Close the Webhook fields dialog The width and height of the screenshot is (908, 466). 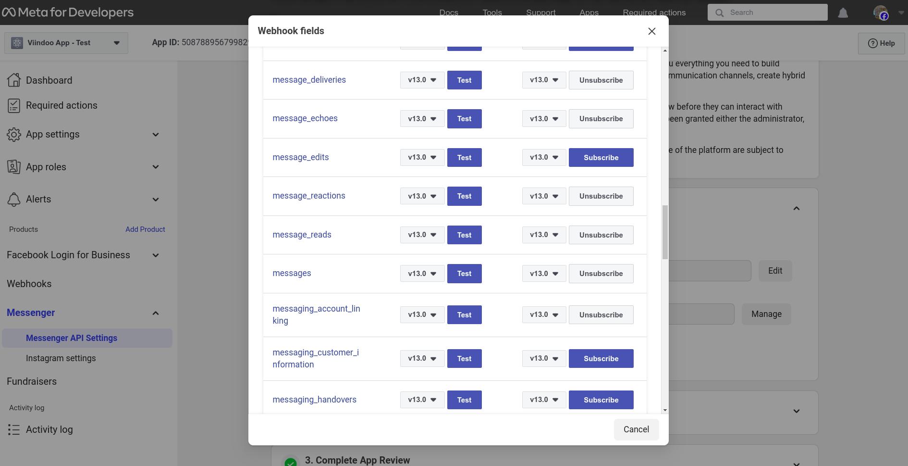(x=651, y=31)
